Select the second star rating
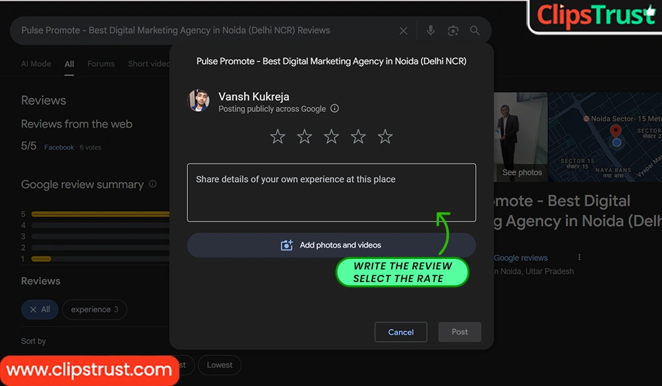The height and width of the screenshot is (386, 662). (305, 137)
